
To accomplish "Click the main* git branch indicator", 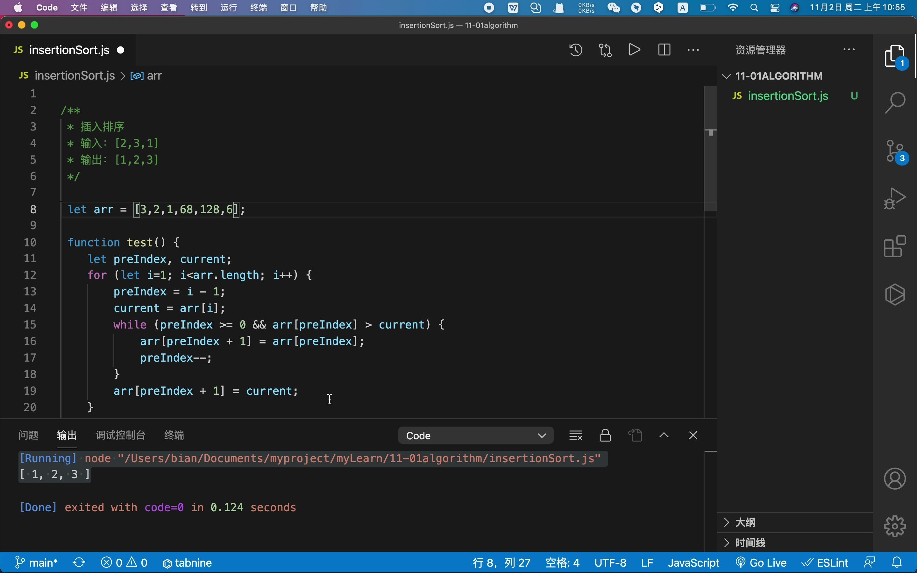I will point(36,563).
